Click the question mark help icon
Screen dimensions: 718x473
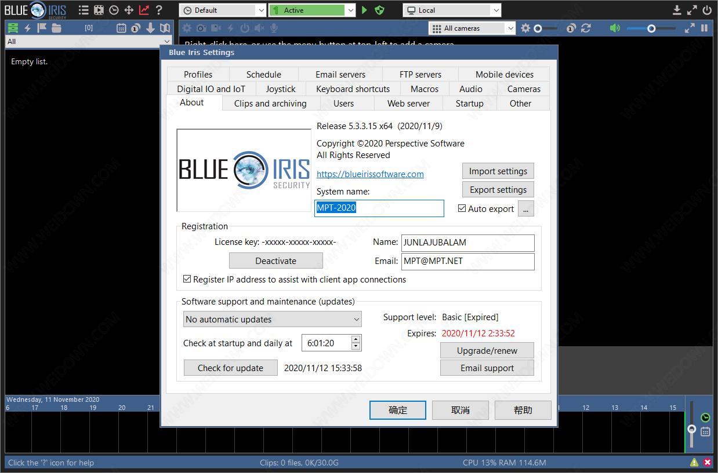[x=158, y=10]
